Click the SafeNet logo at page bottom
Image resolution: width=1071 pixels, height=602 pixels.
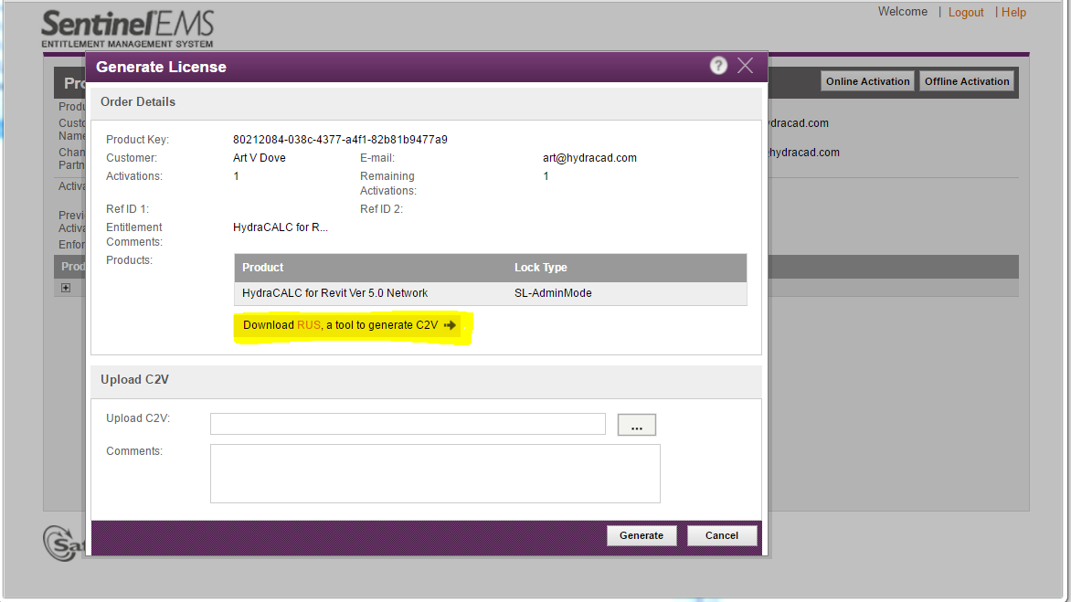pyautogui.click(x=63, y=544)
